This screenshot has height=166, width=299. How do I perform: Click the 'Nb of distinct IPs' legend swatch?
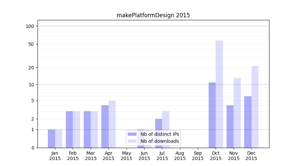[x=132, y=134]
